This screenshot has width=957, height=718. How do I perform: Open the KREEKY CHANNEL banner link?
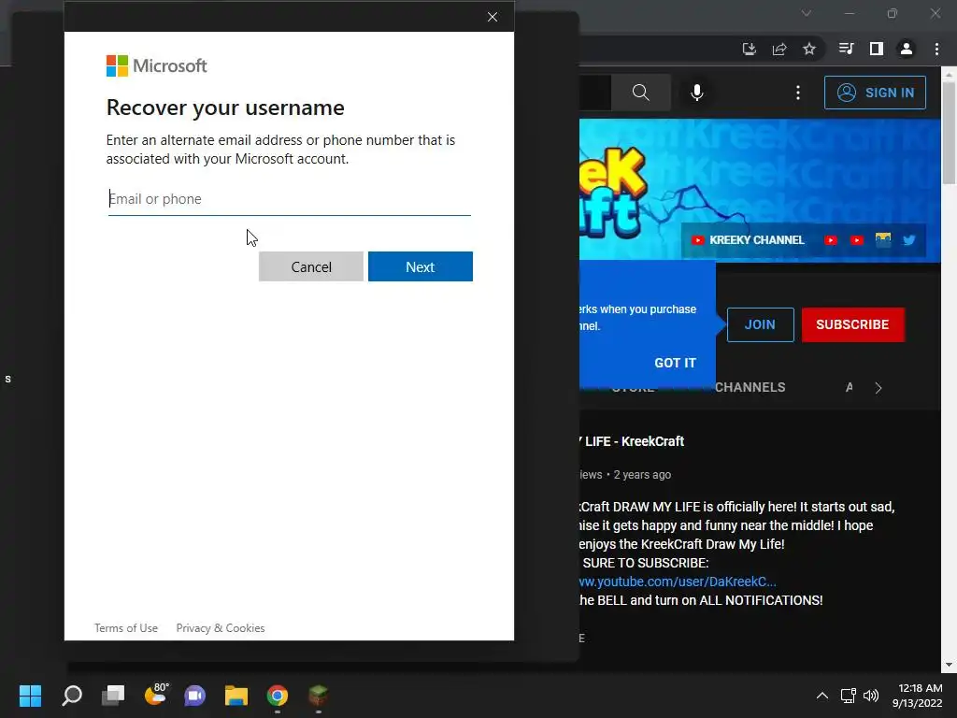click(748, 240)
